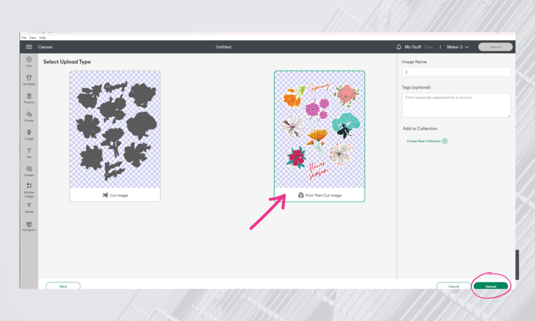This screenshot has height=321, width=535.
Task: Click the Untitled project title
Action: coord(223,47)
